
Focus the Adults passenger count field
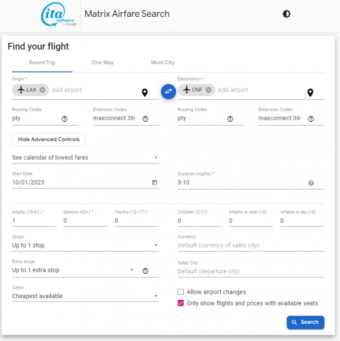point(34,221)
